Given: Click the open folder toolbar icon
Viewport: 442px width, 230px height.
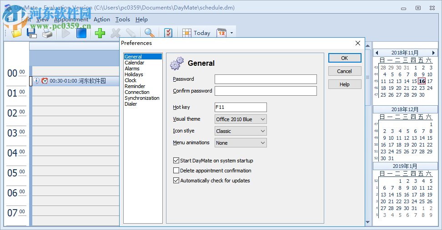Looking at the screenshot, I should [16, 33].
